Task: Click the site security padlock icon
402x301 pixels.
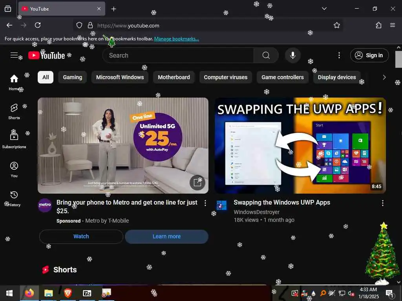Action: (x=90, y=25)
